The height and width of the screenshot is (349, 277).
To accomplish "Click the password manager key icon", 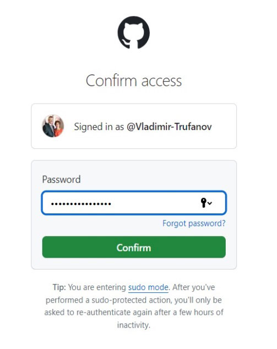I will tap(203, 203).
